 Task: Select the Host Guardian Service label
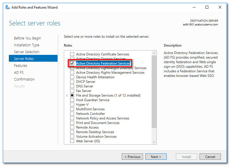[x=93, y=100]
